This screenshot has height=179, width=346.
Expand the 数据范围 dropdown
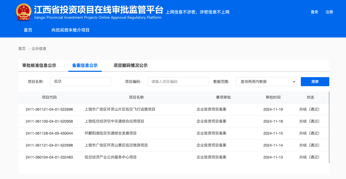266,82
